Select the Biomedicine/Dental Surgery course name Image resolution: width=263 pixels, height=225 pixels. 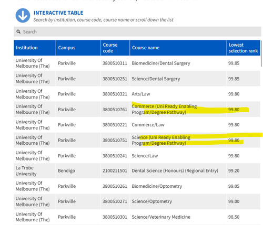click(161, 63)
